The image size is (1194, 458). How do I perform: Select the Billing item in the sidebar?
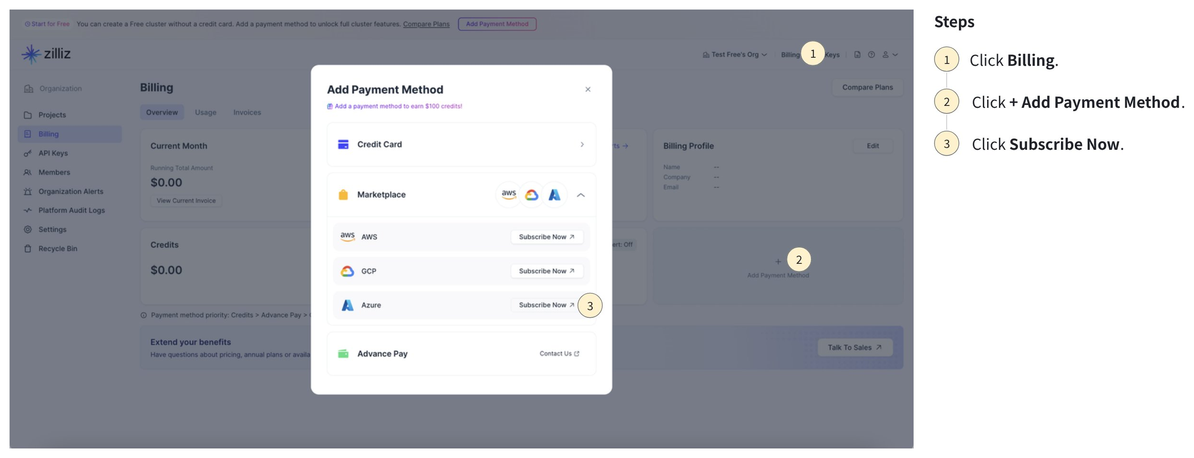pos(70,134)
